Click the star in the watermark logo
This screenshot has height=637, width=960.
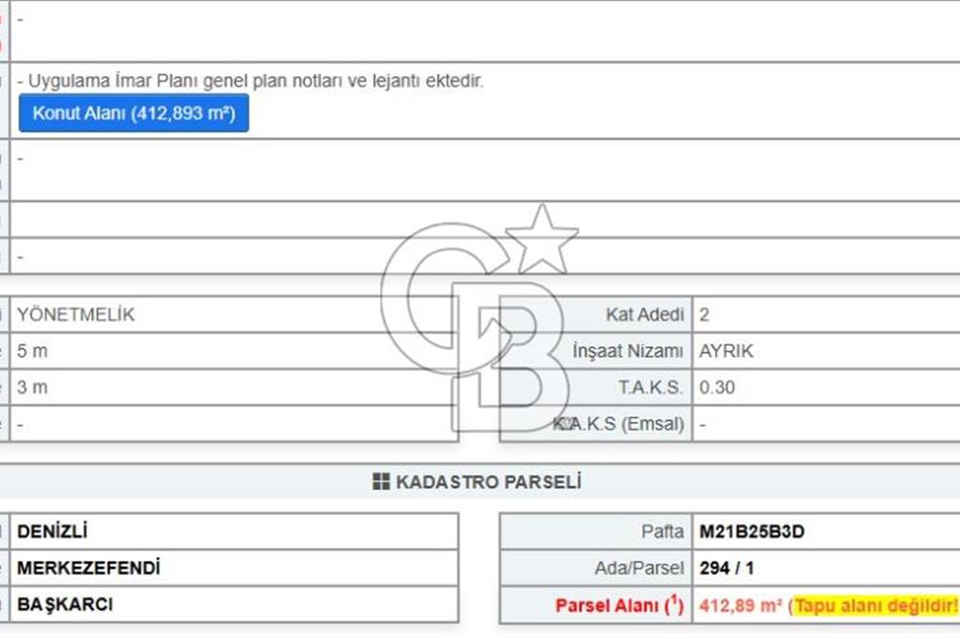[x=541, y=240]
